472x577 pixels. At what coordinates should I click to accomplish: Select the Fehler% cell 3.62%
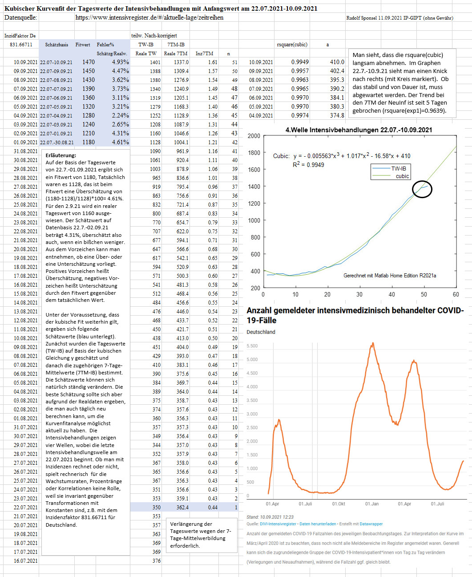click(x=121, y=80)
